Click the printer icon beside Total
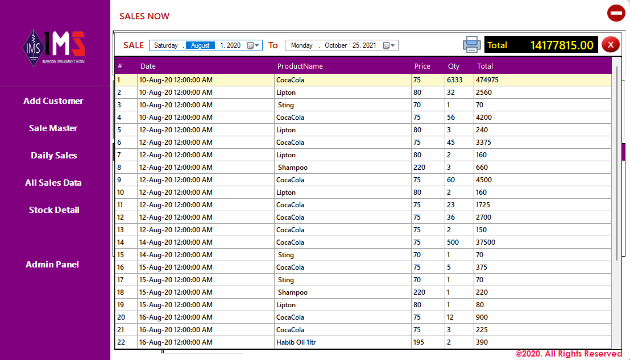The width and height of the screenshot is (630, 360). [x=472, y=44]
